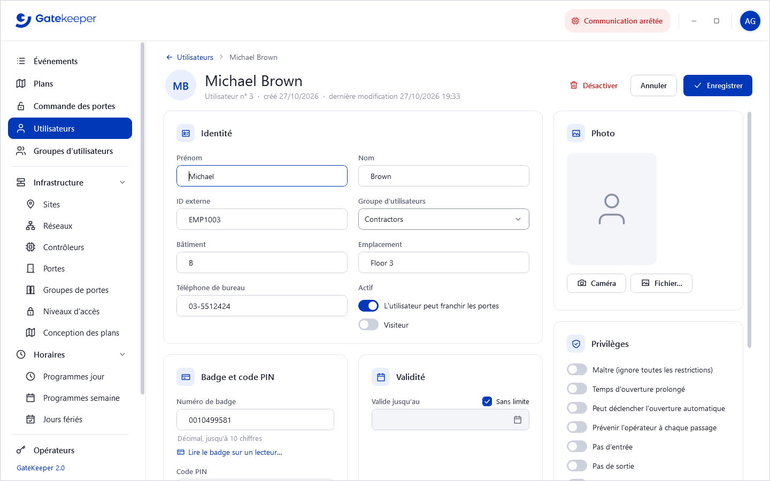The height and width of the screenshot is (481, 770).
Task: Enable the Visiteur switch
Action: coord(368,325)
